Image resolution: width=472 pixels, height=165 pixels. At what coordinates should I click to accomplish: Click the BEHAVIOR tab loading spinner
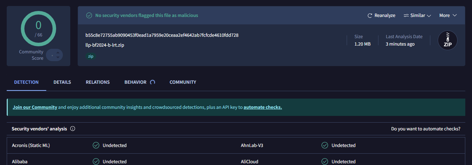(x=153, y=82)
